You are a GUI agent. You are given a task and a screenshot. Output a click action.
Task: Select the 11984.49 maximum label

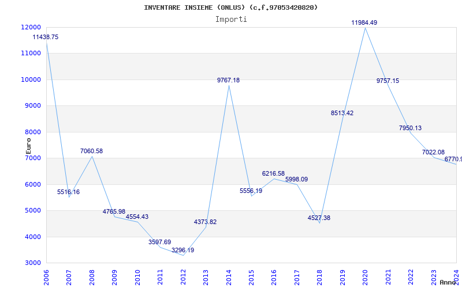364,22
